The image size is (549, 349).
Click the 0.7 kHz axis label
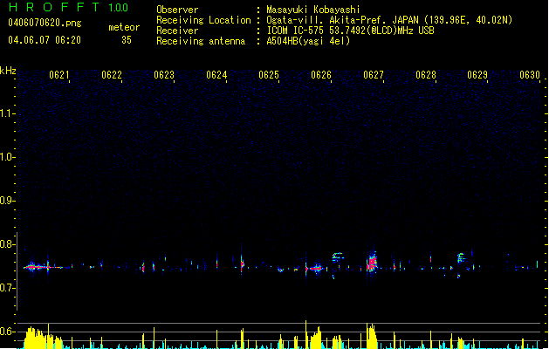[7, 288]
